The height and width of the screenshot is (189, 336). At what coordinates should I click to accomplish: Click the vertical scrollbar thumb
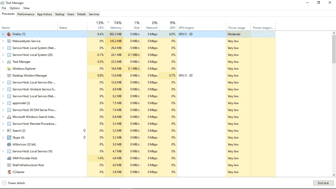pyautogui.click(x=334, y=49)
